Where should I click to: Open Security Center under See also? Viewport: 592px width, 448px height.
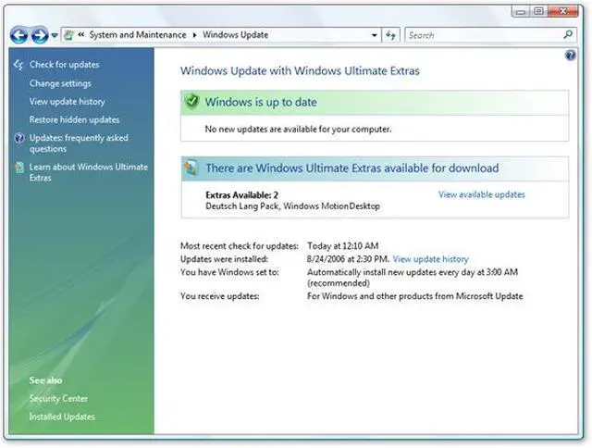click(x=58, y=399)
